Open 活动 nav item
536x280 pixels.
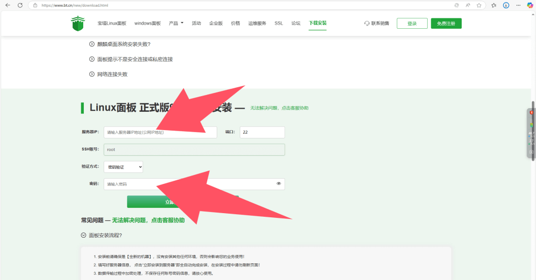(x=196, y=23)
